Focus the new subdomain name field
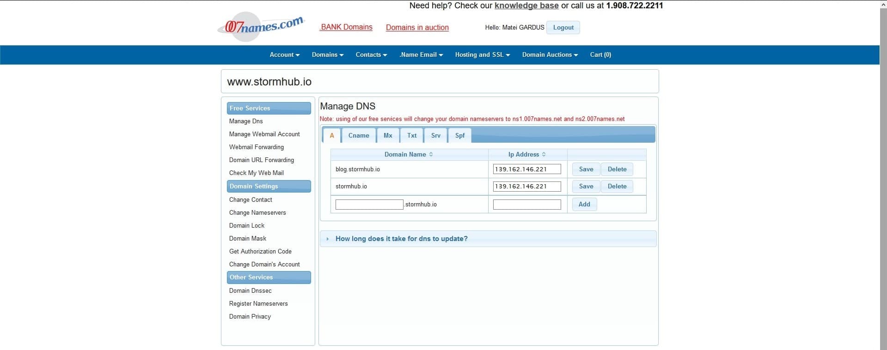This screenshot has width=887, height=350. (x=369, y=204)
